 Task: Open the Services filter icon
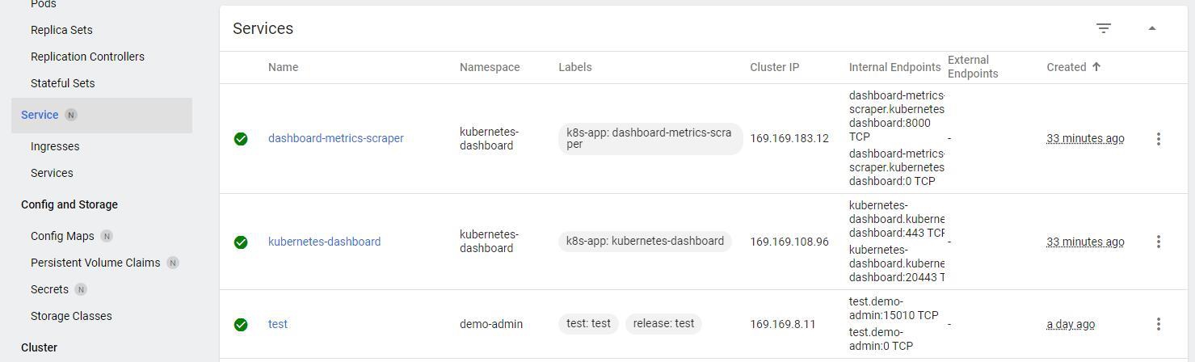1104,28
